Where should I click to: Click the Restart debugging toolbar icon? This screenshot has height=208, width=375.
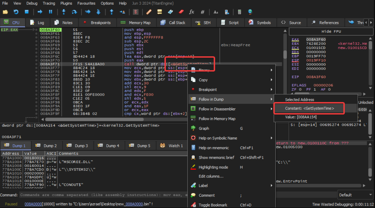coord(16,12)
